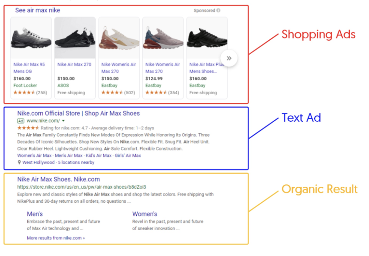369x256 pixels.
Task: Click the next arrow in shopping carousel
Action: [x=229, y=58]
